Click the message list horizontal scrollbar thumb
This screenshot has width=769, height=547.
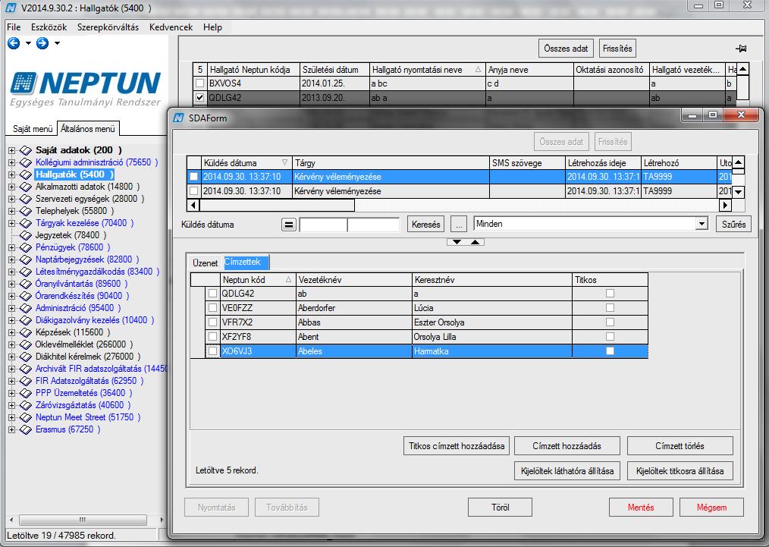pos(277,205)
